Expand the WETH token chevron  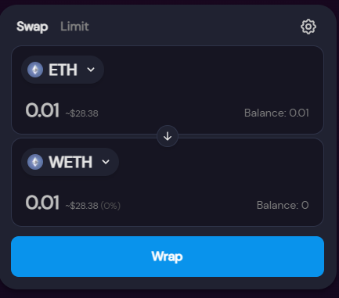pyautogui.click(x=106, y=162)
